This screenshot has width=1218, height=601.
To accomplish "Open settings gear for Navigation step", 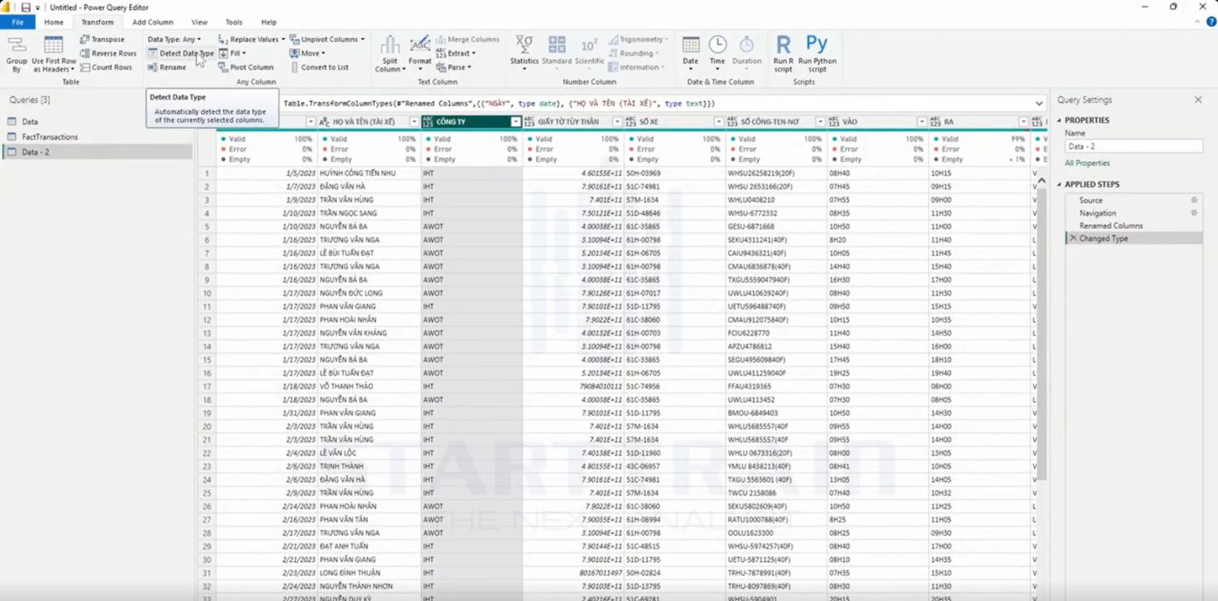I will (1194, 213).
